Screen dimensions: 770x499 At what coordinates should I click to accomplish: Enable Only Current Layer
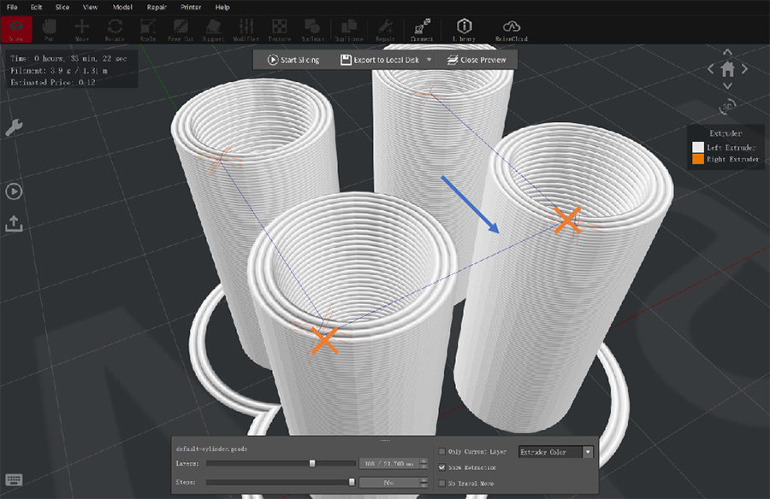coord(441,451)
